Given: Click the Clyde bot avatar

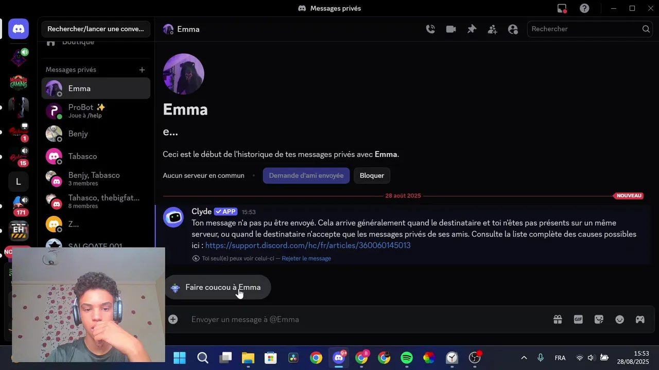Looking at the screenshot, I should 173,217.
